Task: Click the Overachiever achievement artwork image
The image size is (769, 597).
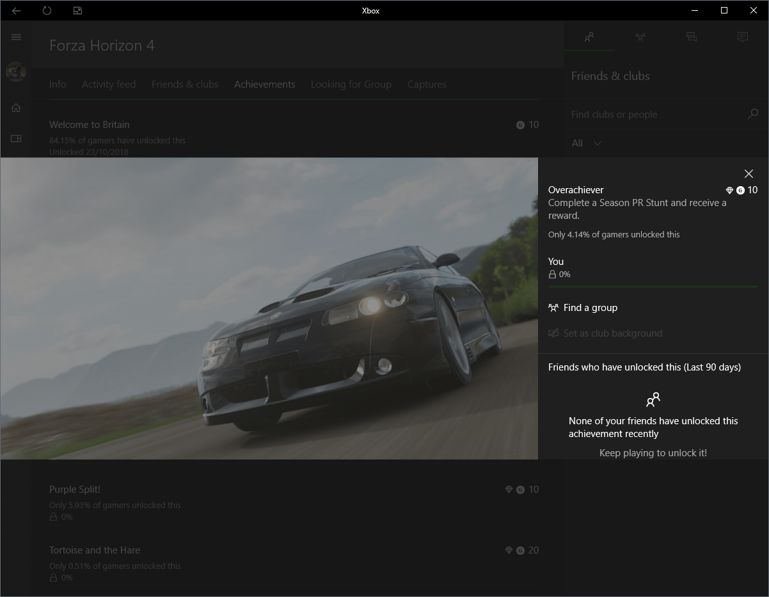Action: click(269, 308)
